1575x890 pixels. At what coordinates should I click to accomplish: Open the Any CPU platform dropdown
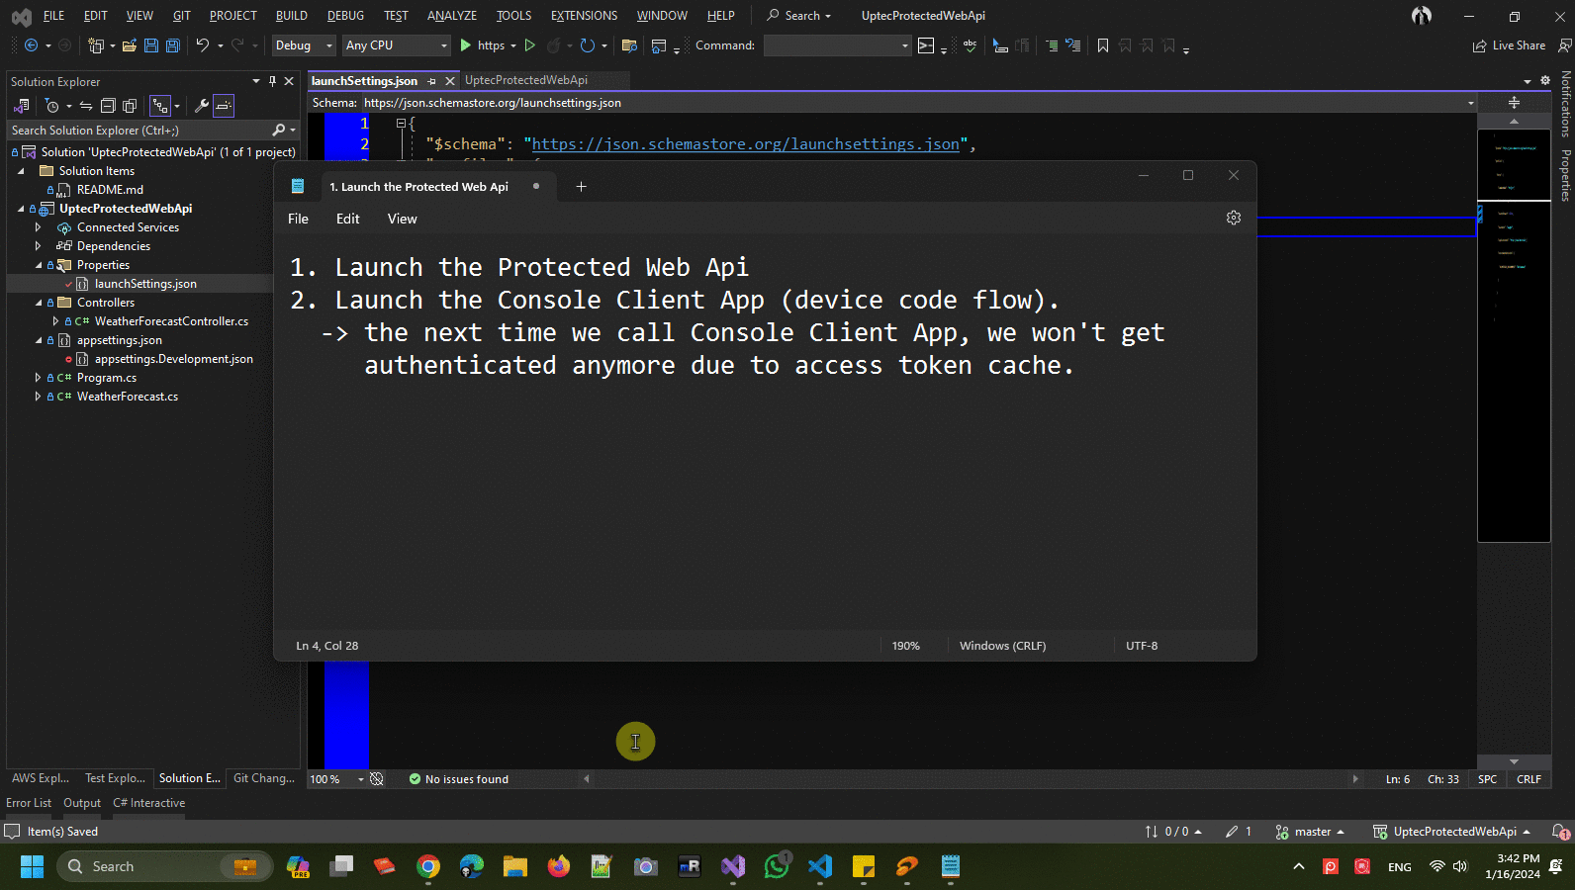click(x=396, y=45)
